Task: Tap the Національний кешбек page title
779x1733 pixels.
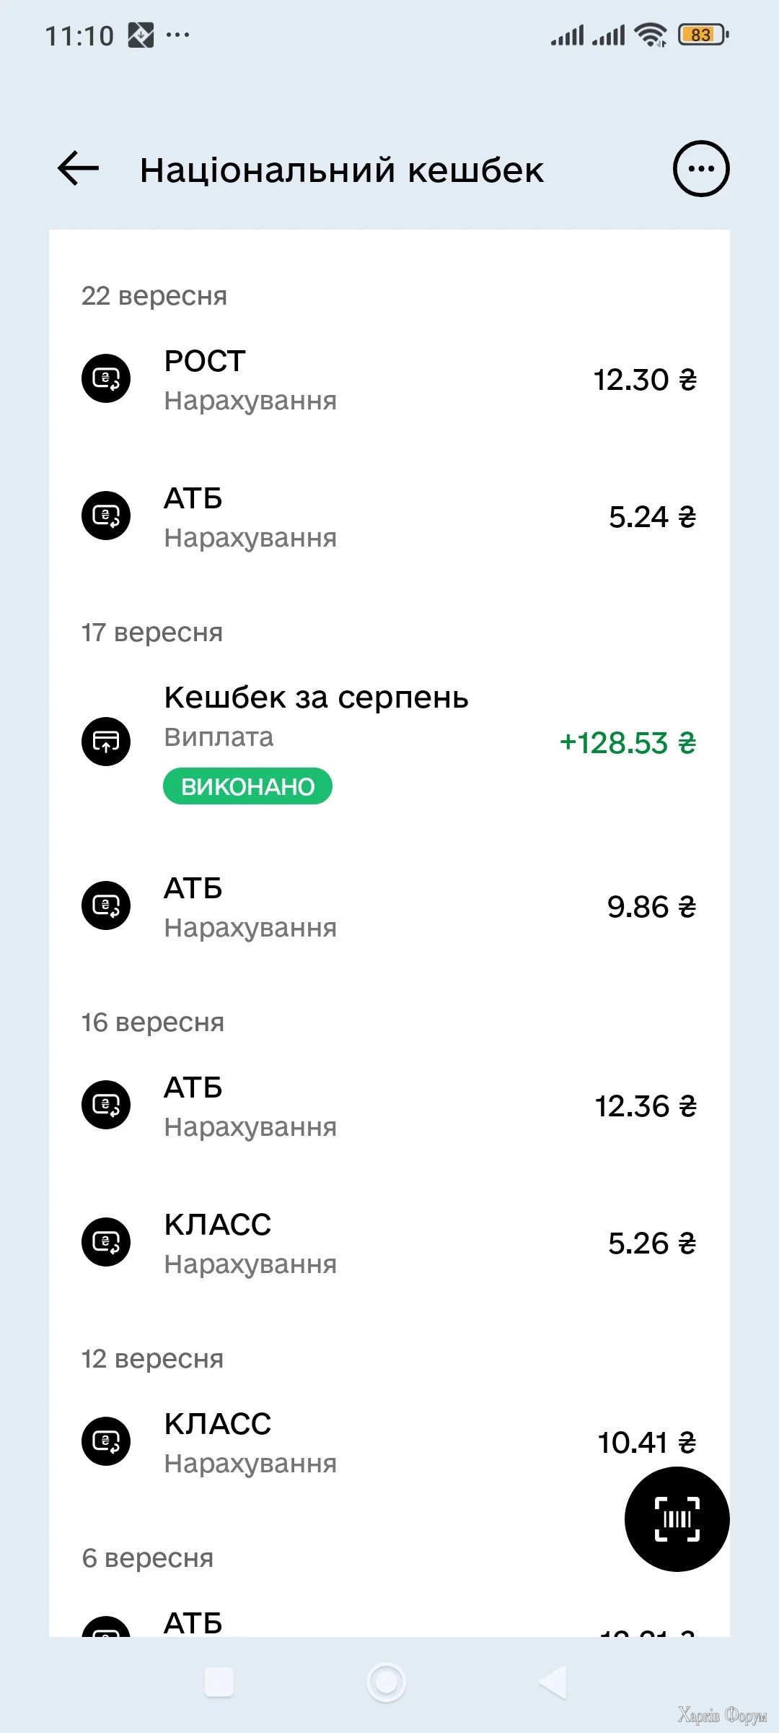Action: (342, 170)
